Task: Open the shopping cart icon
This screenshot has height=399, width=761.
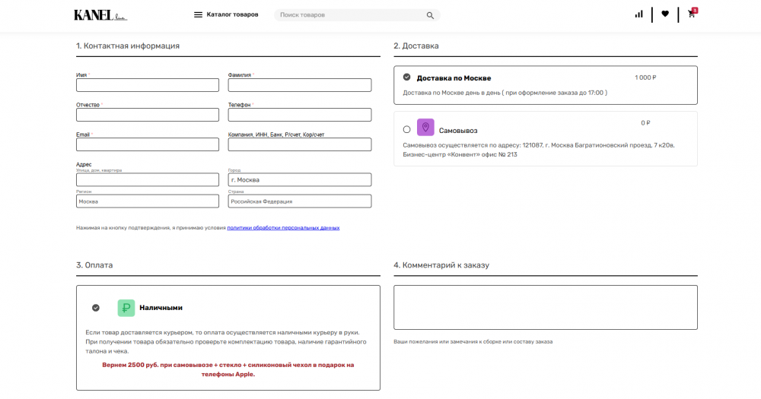Action: coord(692,14)
